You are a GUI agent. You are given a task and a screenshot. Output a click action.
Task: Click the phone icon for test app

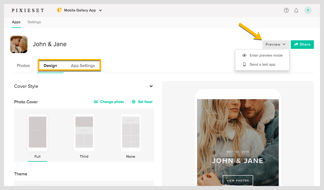click(244, 64)
